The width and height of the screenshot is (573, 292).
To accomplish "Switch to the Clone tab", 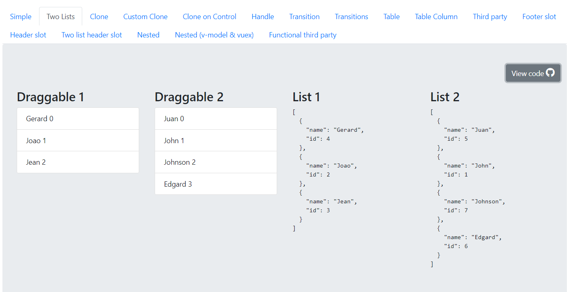I will 99,17.
